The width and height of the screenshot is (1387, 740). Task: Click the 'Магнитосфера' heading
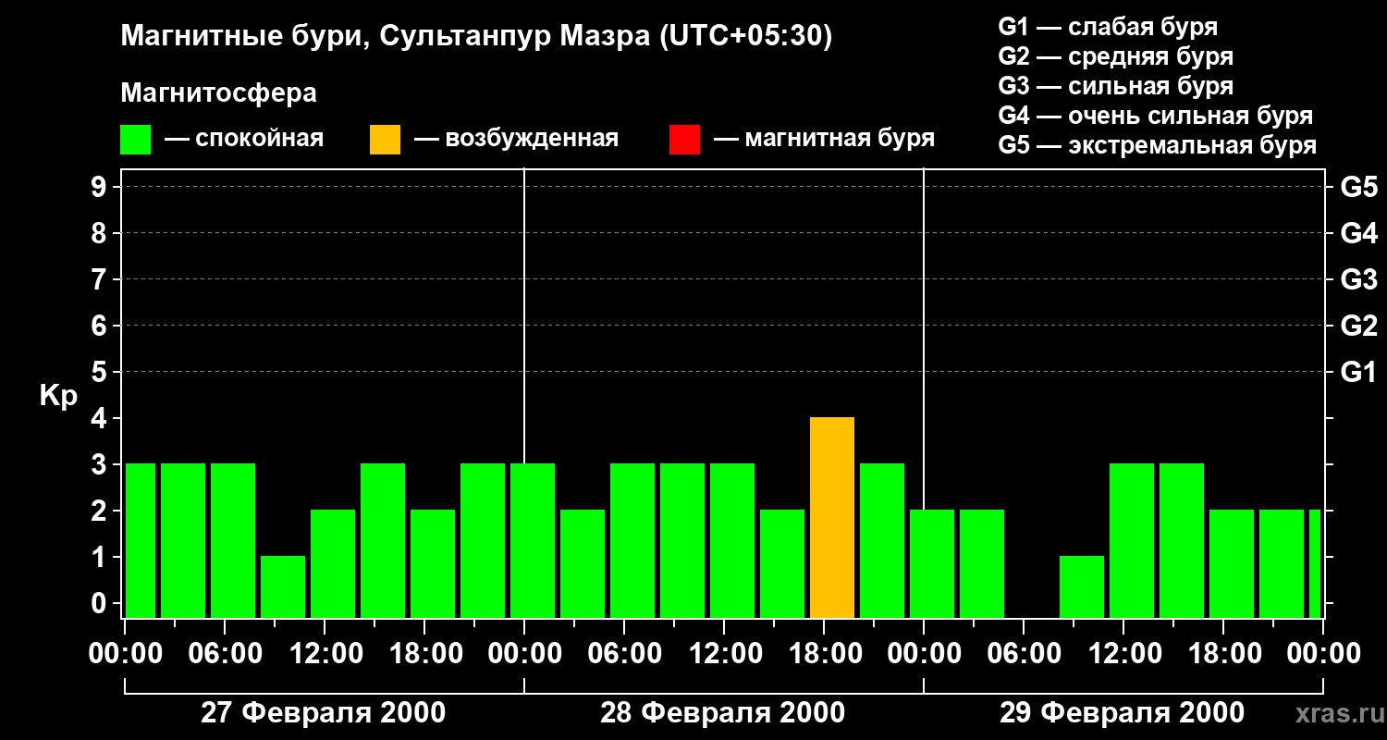click(219, 93)
